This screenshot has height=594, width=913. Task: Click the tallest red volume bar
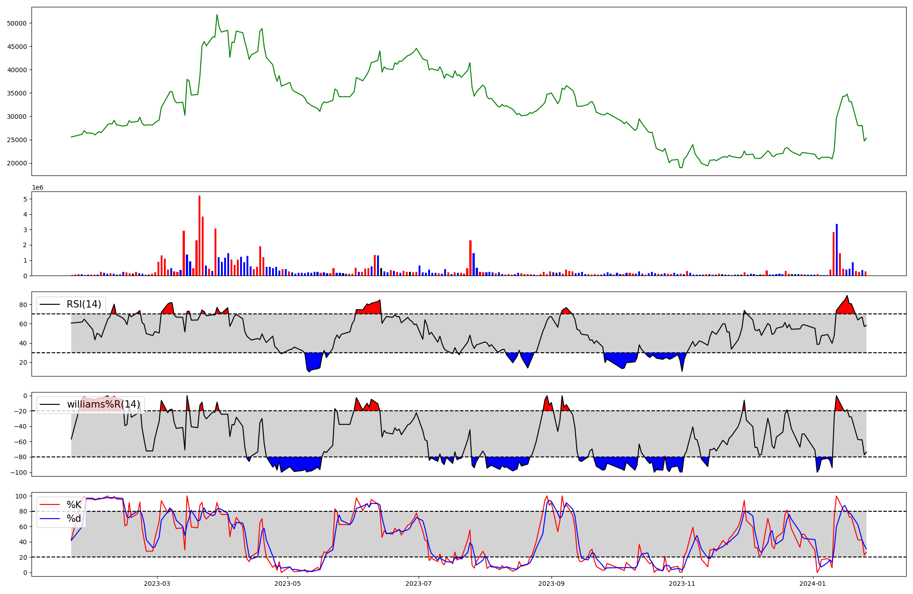tap(199, 235)
